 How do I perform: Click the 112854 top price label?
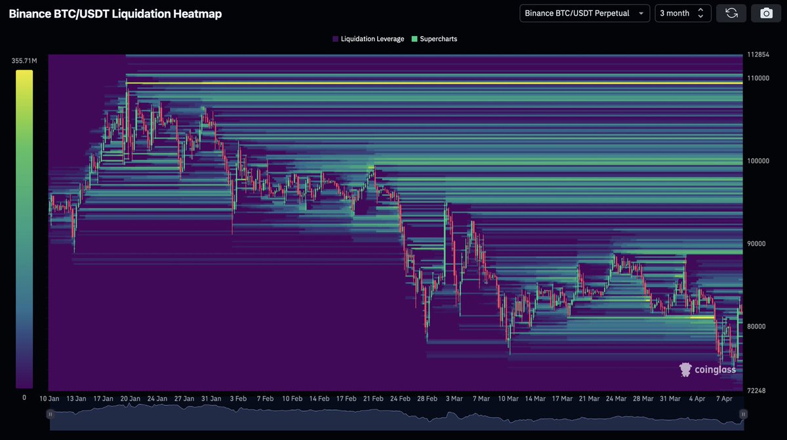[x=757, y=55]
